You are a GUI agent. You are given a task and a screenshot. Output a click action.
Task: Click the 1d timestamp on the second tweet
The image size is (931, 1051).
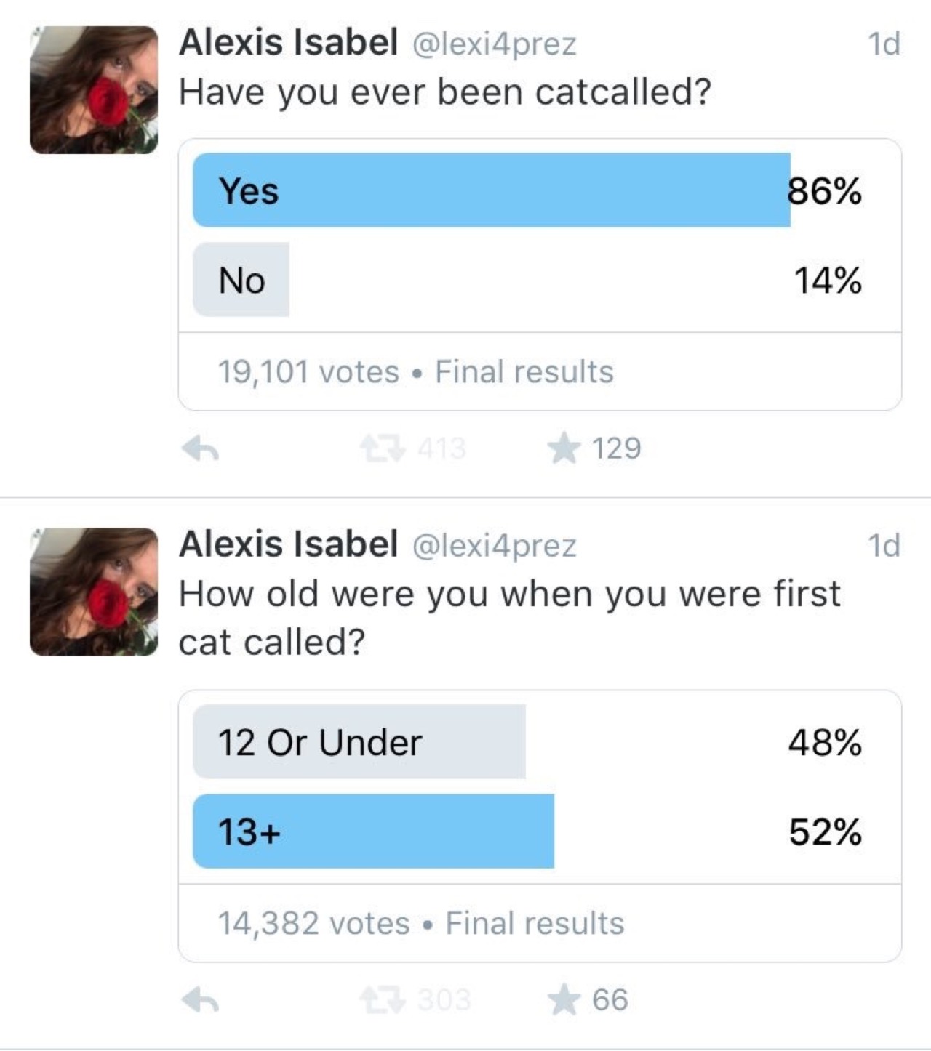884,546
